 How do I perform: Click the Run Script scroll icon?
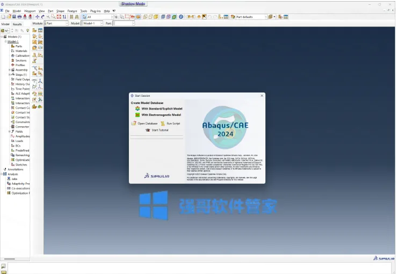pos(163,124)
